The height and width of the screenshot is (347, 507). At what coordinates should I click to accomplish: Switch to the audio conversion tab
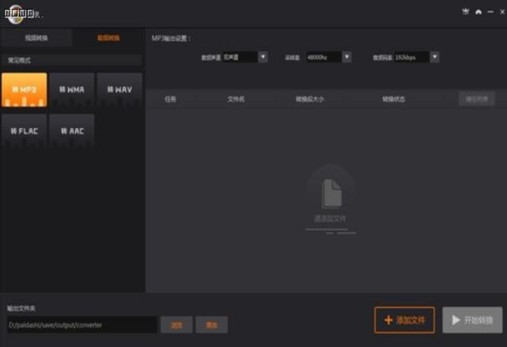coord(108,38)
